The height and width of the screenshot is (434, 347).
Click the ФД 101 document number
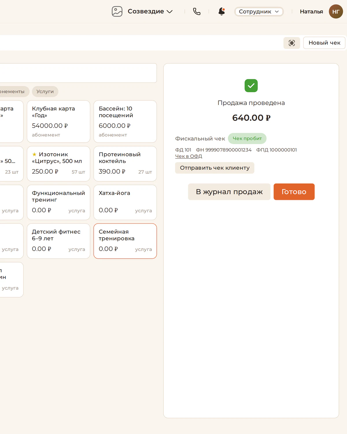183,150
